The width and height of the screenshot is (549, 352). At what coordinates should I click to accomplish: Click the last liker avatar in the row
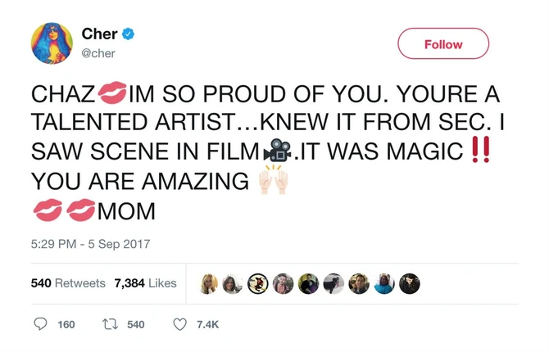[x=409, y=283]
